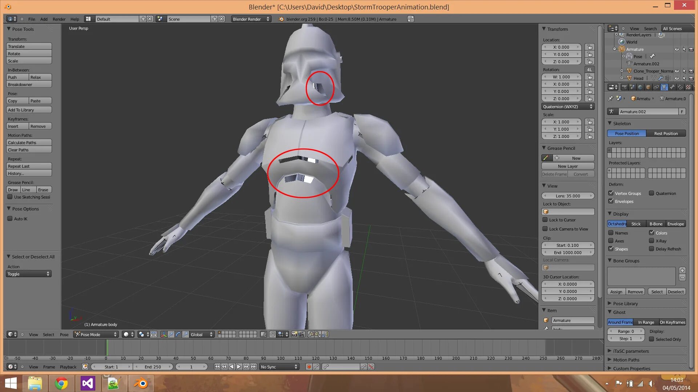Open the Render properties camera tab

624,87
